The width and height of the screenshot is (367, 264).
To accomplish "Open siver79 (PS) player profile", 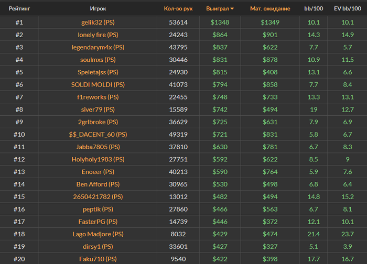I will click(98, 109).
